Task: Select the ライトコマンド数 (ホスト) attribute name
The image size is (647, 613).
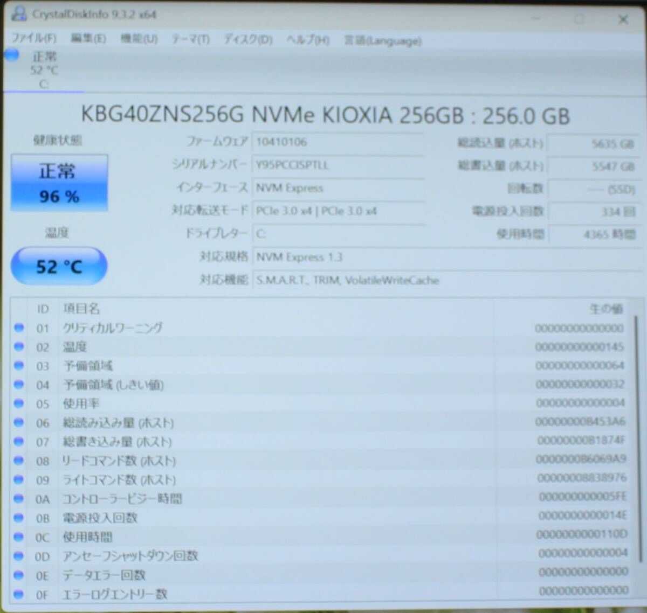Action: point(119,479)
